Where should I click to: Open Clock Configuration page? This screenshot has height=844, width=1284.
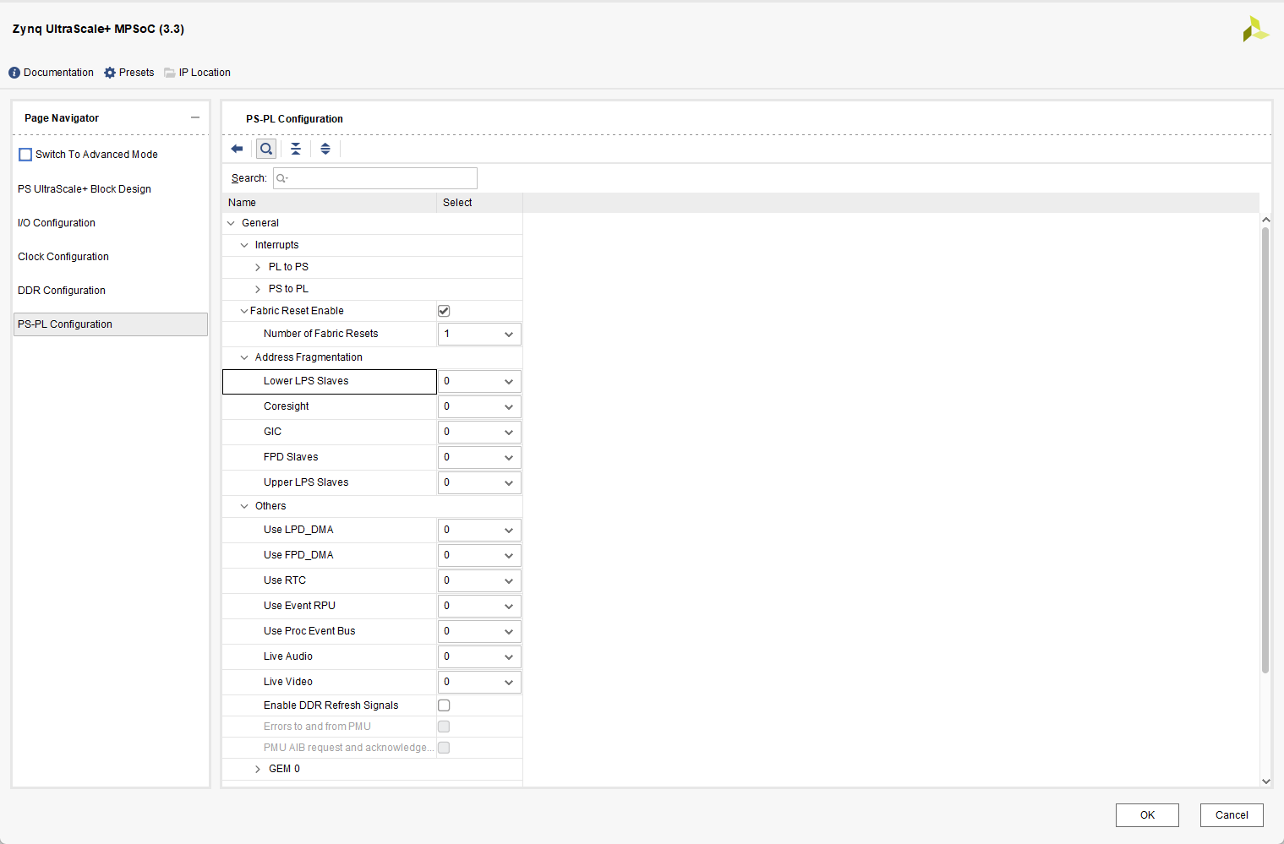(x=63, y=257)
